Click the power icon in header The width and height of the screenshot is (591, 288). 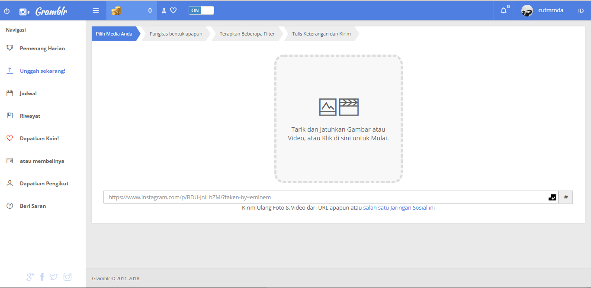[6, 11]
